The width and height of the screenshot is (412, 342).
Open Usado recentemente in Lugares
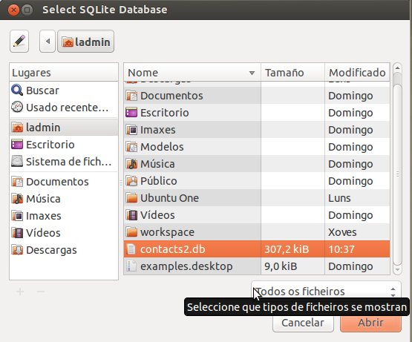(64, 108)
